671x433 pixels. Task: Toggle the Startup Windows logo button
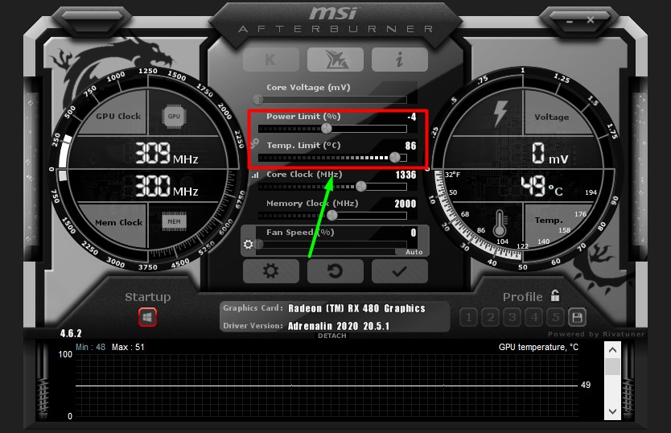148,317
